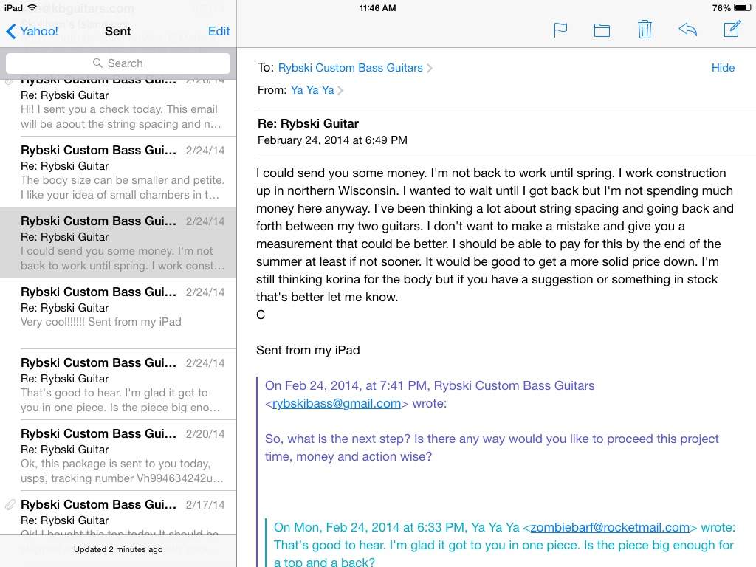
Task: Open message 'Ok, this package is sent'
Action: (118, 456)
